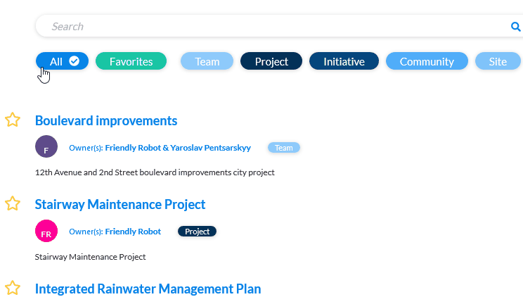Filter the list by Community
Screen dimensions: 523x297
pyautogui.click(x=427, y=61)
